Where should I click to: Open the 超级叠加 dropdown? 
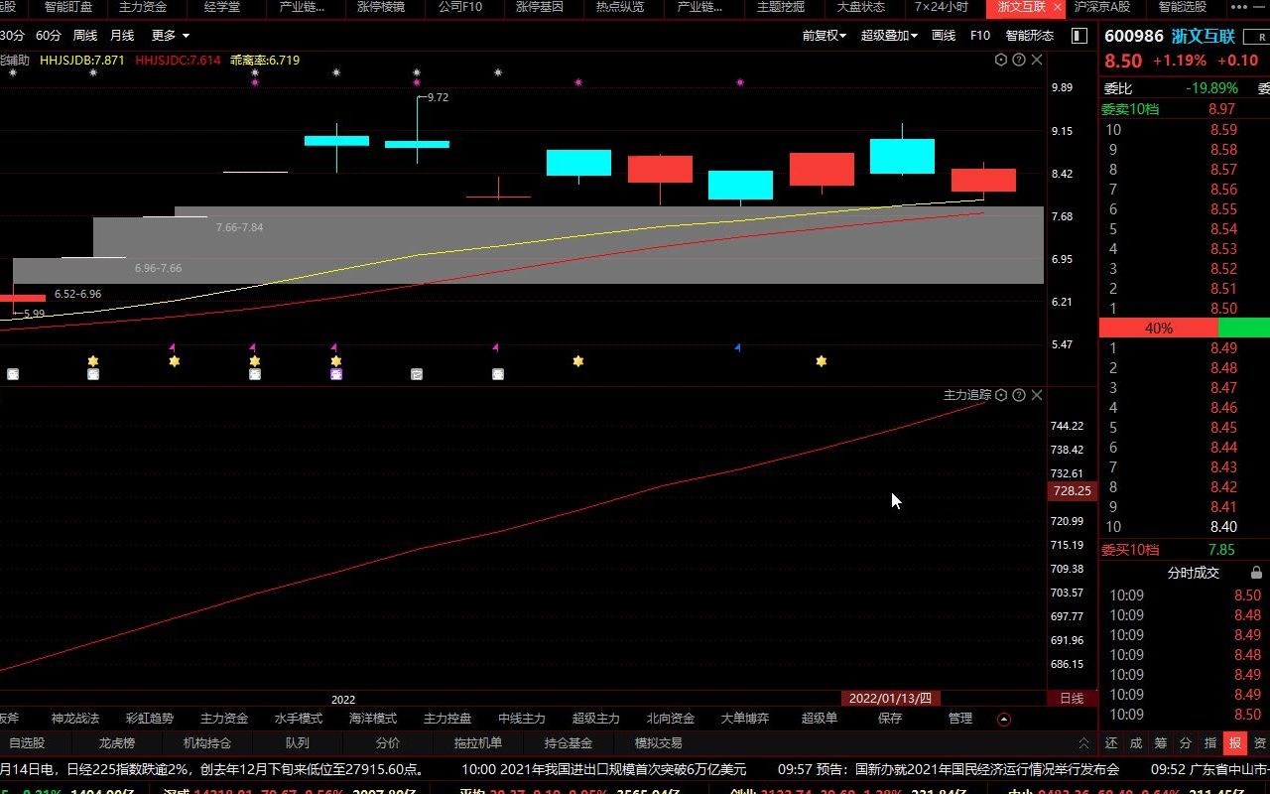click(889, 36)
